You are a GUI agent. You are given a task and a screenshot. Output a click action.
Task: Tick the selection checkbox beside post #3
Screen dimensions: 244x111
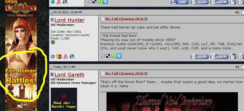point(242,67)
